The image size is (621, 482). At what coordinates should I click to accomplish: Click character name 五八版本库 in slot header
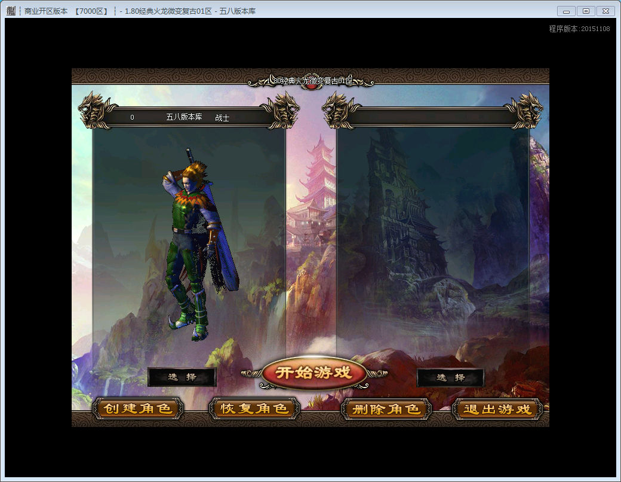click(x=184, y=117)
